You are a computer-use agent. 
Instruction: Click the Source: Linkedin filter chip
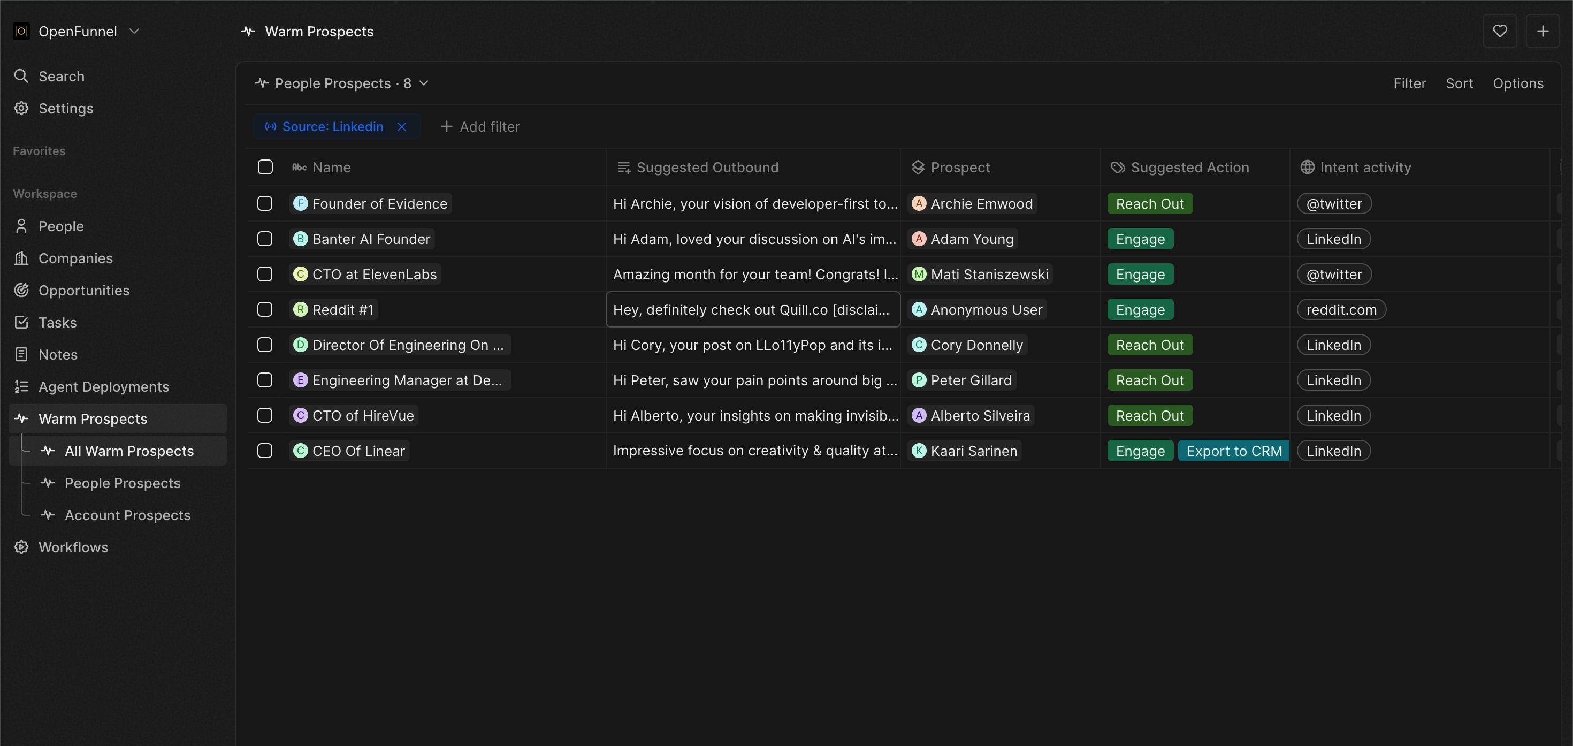[x=337, y=126]
